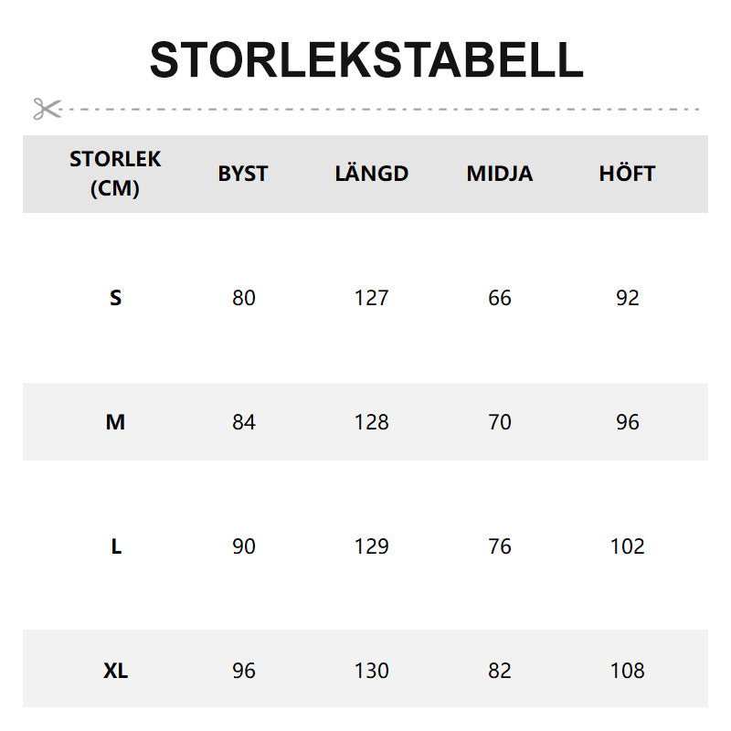Select the STORLEK (CM) column header
Screen dimensions: 731x731
click(115, 174)
